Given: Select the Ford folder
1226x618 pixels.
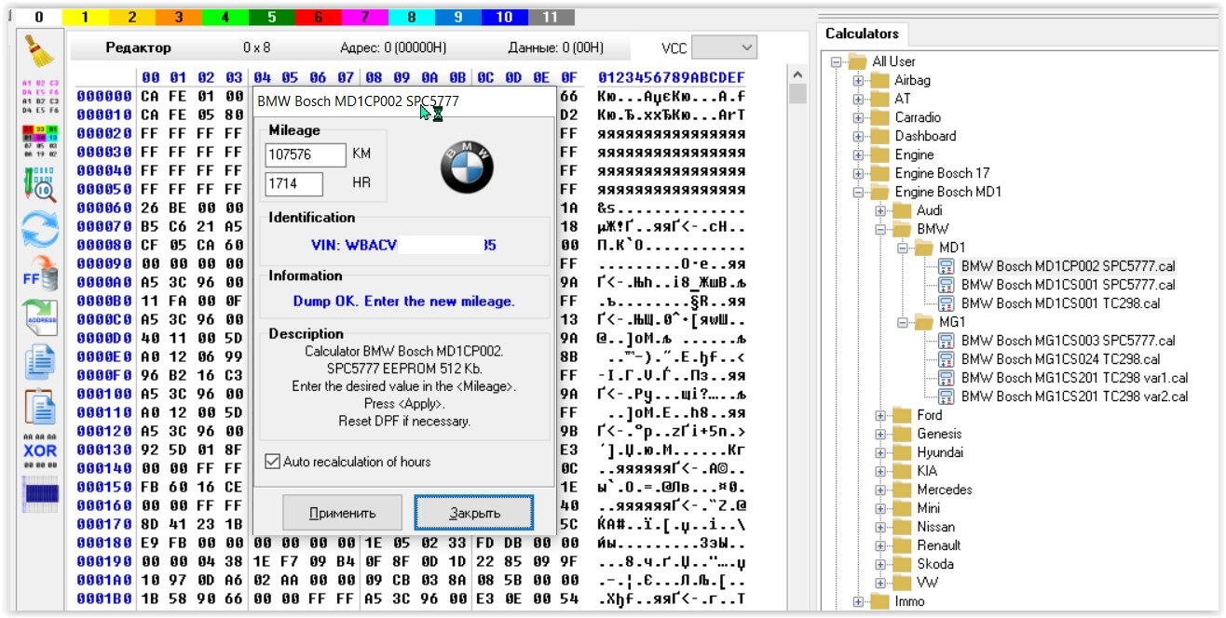Looking at the screenshot, I should [929, 415].
